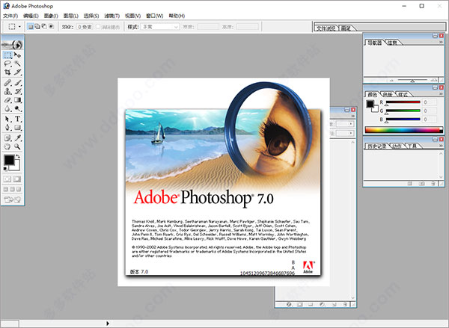Open the 帮助(H) menu

pyautogui.click(x=177, y=16)
